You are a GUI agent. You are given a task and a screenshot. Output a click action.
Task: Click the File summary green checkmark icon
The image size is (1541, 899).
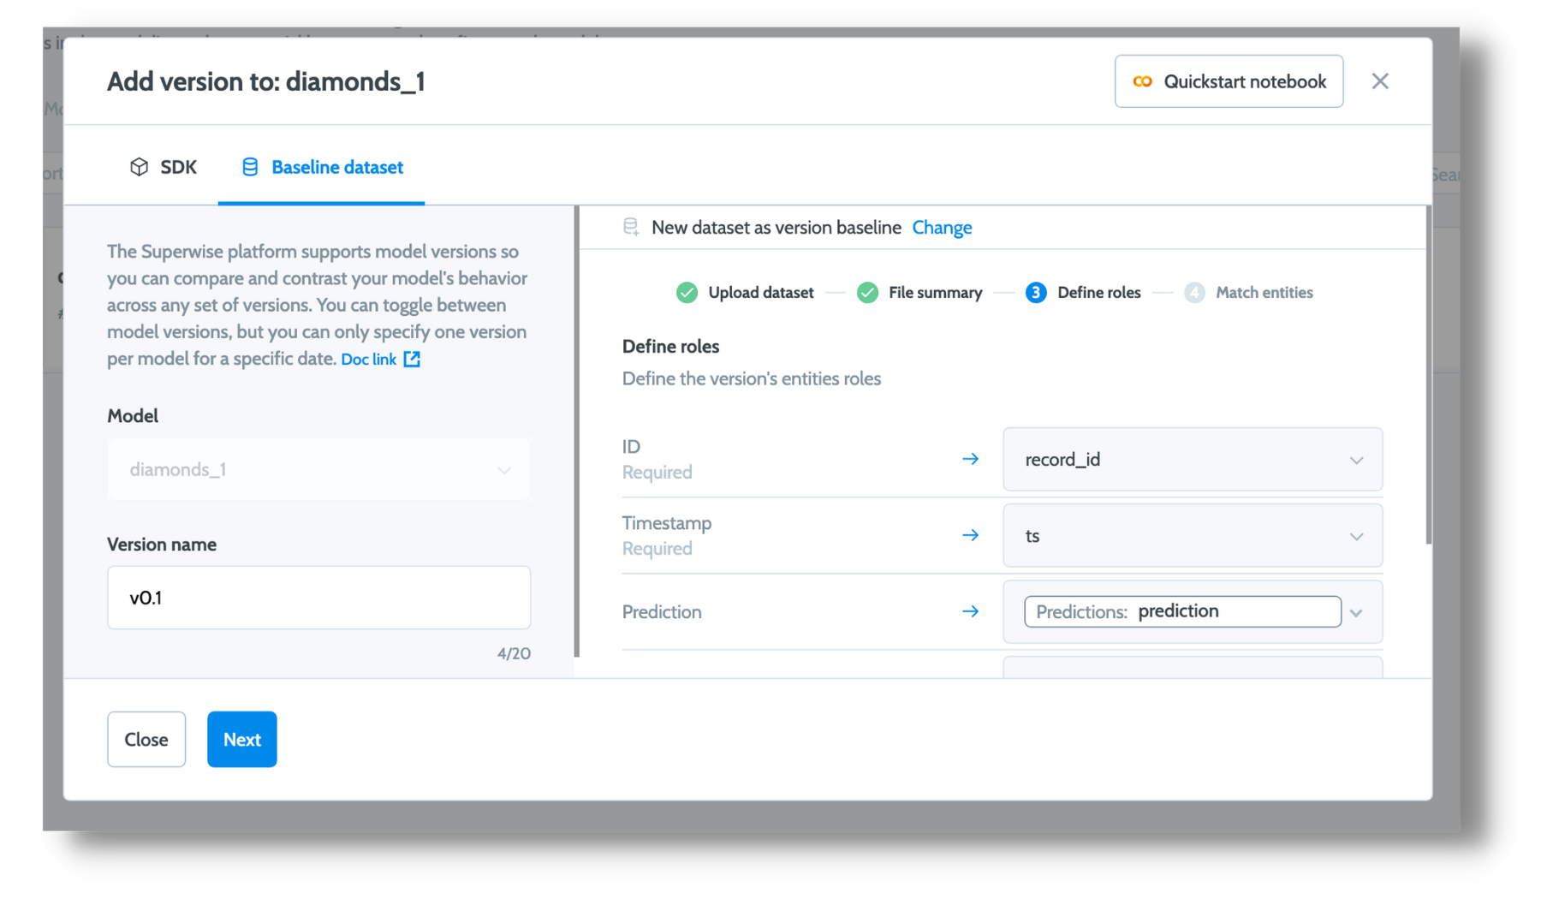tap(867, 293)
